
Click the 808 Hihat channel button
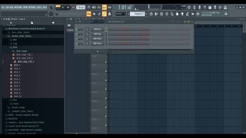(x=97, y=39)
